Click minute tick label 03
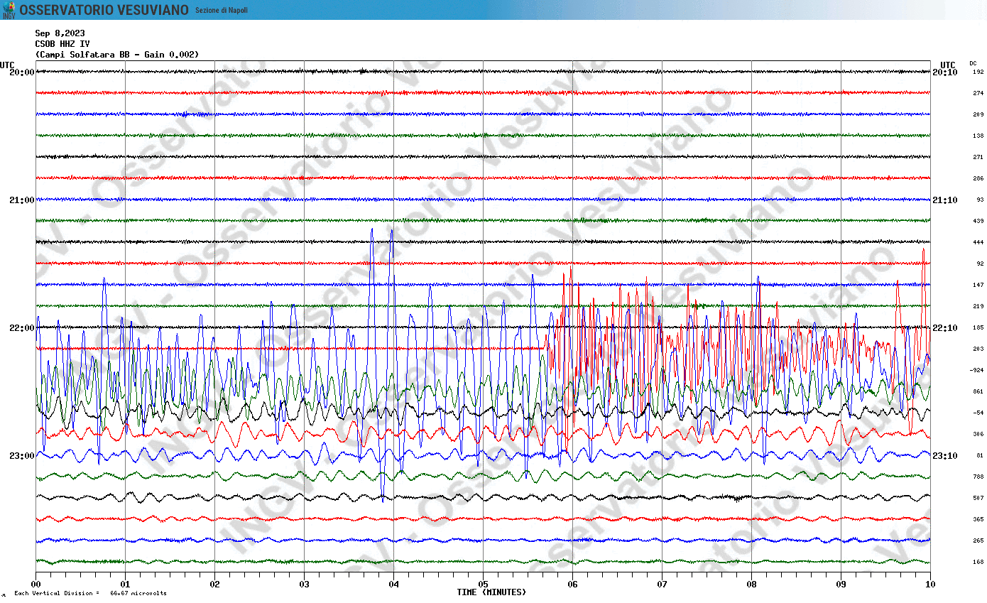The width and height of the screenshot is (987, 603). point(304,585)
